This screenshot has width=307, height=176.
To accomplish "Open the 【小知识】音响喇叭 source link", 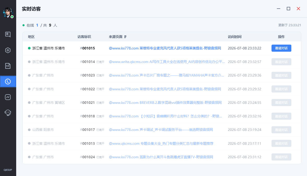I will coord(166,116).
